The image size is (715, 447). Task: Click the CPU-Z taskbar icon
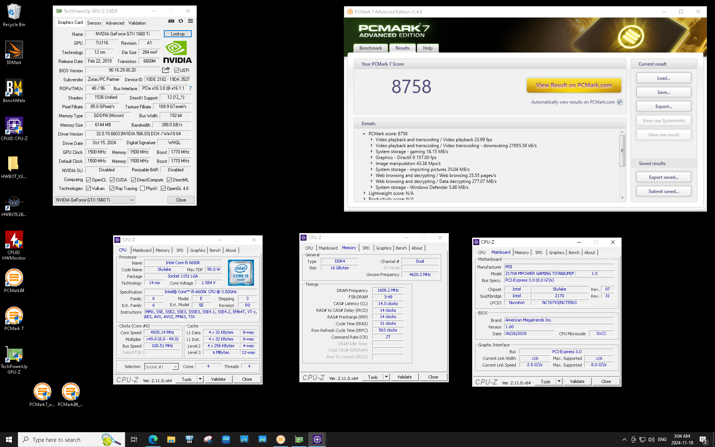pos(317,440)
